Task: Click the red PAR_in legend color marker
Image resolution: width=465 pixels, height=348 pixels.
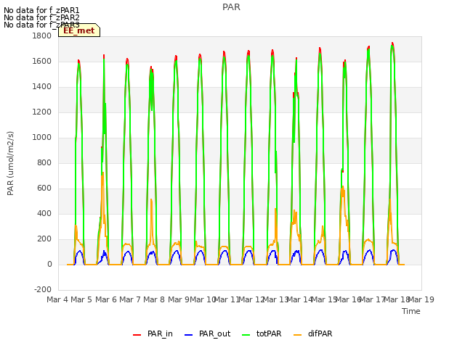Action: point(137,335)
